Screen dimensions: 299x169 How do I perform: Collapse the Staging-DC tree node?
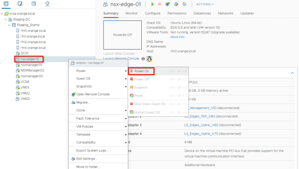coord(5,19)
